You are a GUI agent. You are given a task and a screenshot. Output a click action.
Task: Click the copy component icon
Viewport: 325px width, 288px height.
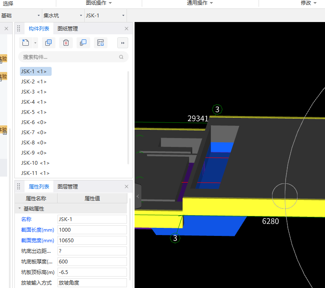49,43
